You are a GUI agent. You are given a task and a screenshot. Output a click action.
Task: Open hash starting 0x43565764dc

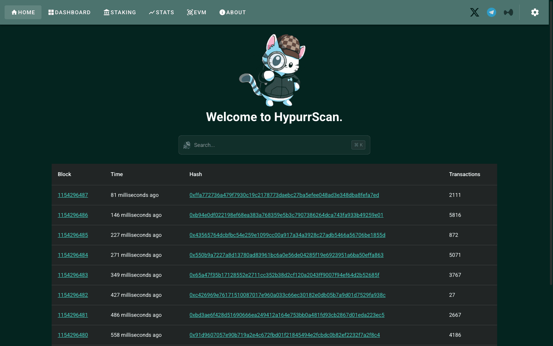coord(287,235)
